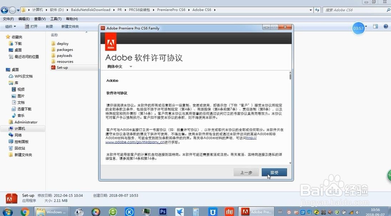This screenshot has height=216, width=391.
Task: Select 计算机 in the navigation pane
Action: click(17, 129)
